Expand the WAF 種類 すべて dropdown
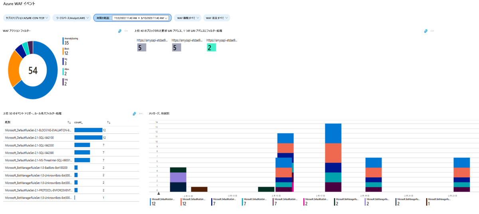Viewport: 479px width, 214px height. tap(187, 18)
